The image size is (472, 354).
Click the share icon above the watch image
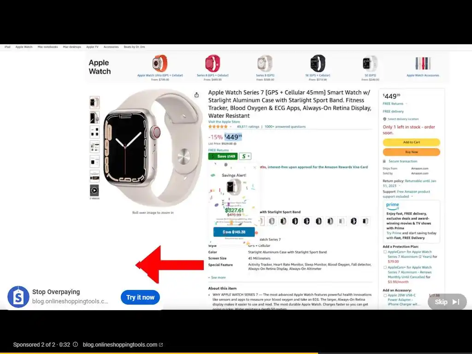point(196,95)
